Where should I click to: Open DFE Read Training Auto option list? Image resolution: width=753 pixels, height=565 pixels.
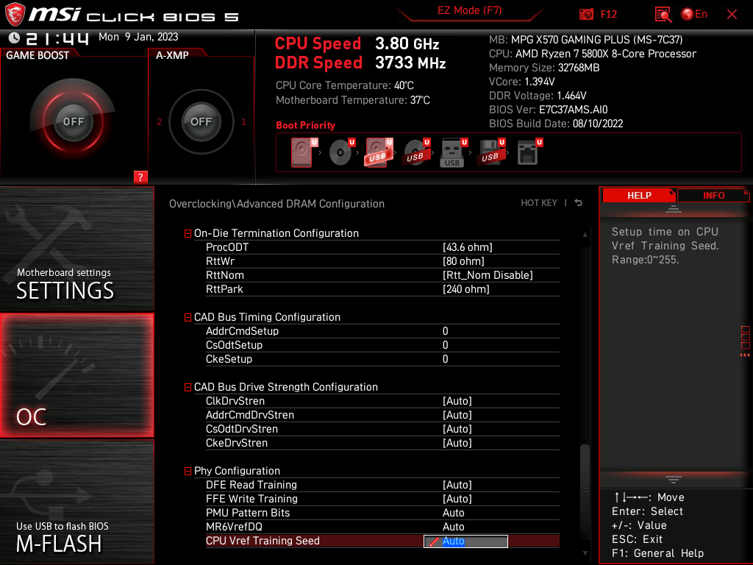pyautogui.click(x=457, y=486)
